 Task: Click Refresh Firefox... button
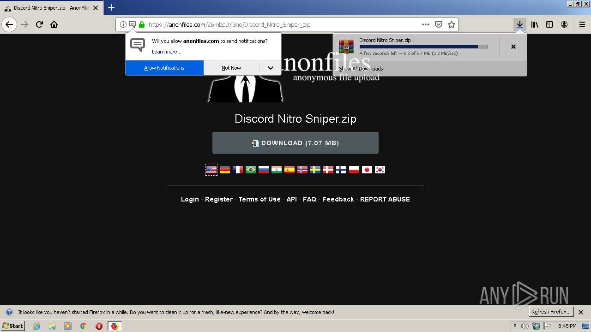coord(551,312)
